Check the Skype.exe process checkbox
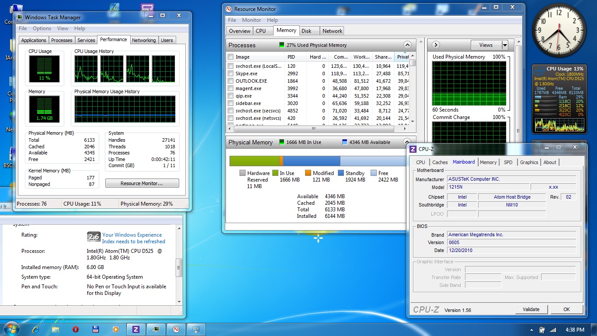Viewport: 597px width, 336px height. (x=230, y=73)
